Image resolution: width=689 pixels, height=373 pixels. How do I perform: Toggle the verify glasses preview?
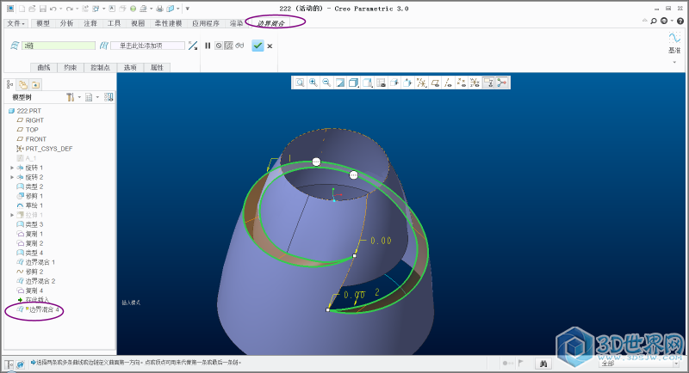[239, 46]
